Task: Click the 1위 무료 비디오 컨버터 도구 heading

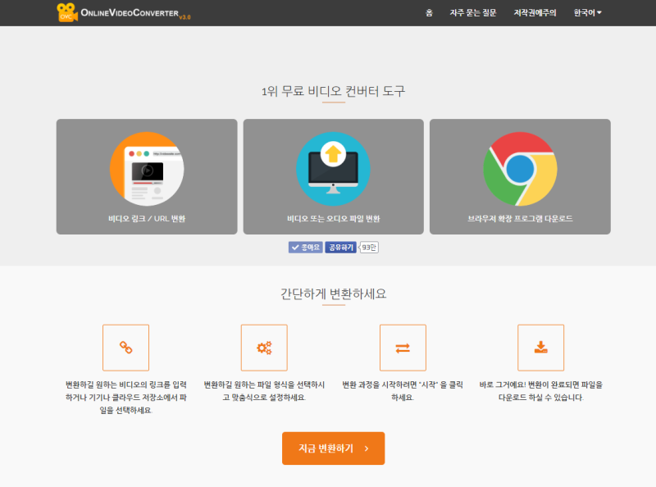Action: [334, 91]
